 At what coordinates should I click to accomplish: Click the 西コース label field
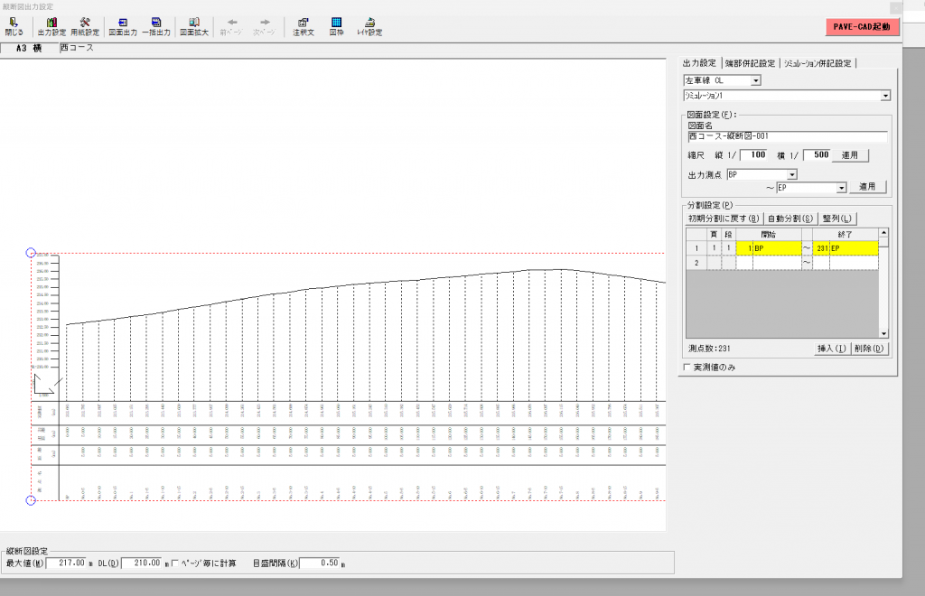pyautogui.click(x=77, y=48)
